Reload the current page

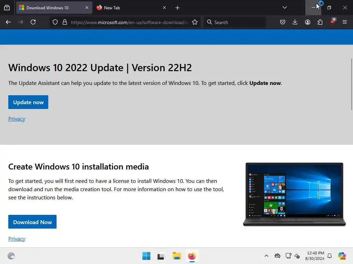pos(33,22)
